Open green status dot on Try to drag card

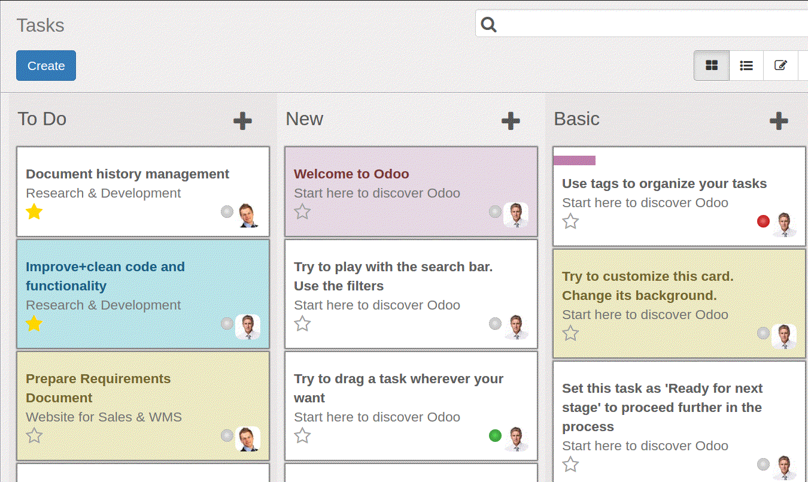(495, 435)
